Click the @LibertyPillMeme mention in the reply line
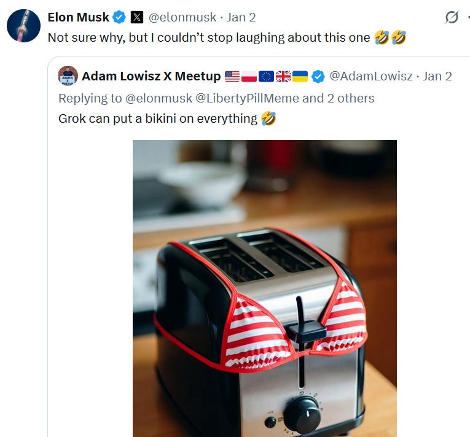 coord(248,98)
